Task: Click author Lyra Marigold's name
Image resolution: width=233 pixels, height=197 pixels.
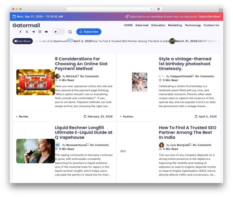Action: click(x=179, y=145)
